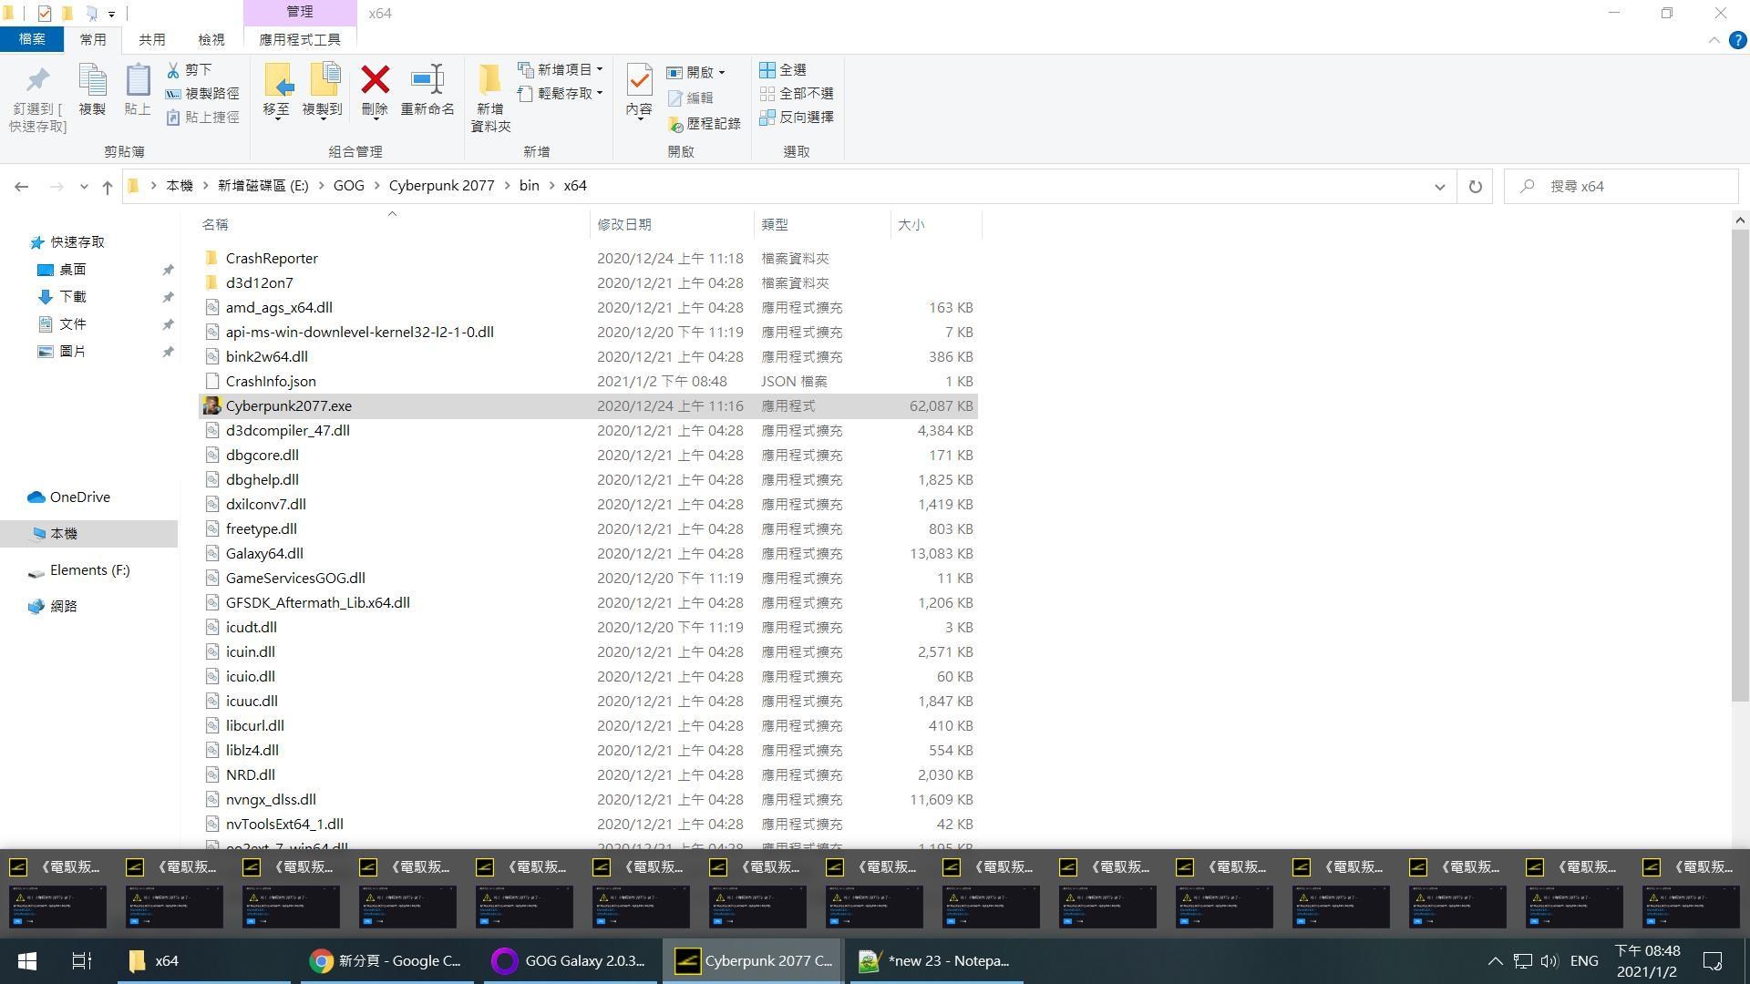1750x984 pixels.
Task: Open GOG Galaxy from the taskbar
Action: pyautogui.click(x=571, y=960)
